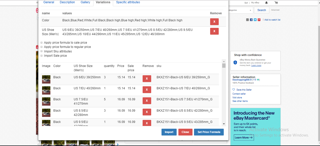The image size is (320, 146).
Task: Click the variations list scroll-down arrow
Action: [x=224, y=124]
